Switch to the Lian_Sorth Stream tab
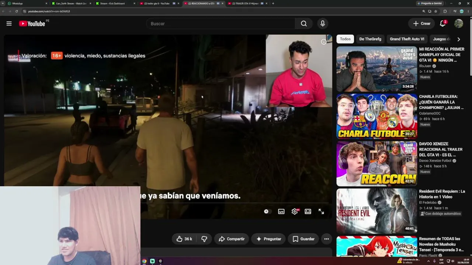This screenshot has height=265, width=472. point(71,3)
